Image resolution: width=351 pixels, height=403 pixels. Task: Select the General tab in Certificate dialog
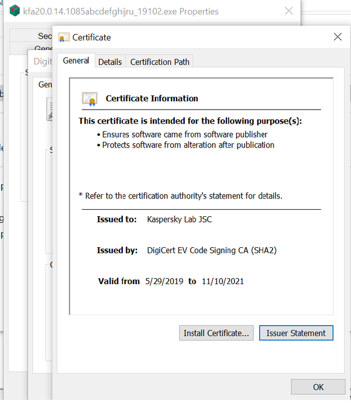(x=76, y=61)
